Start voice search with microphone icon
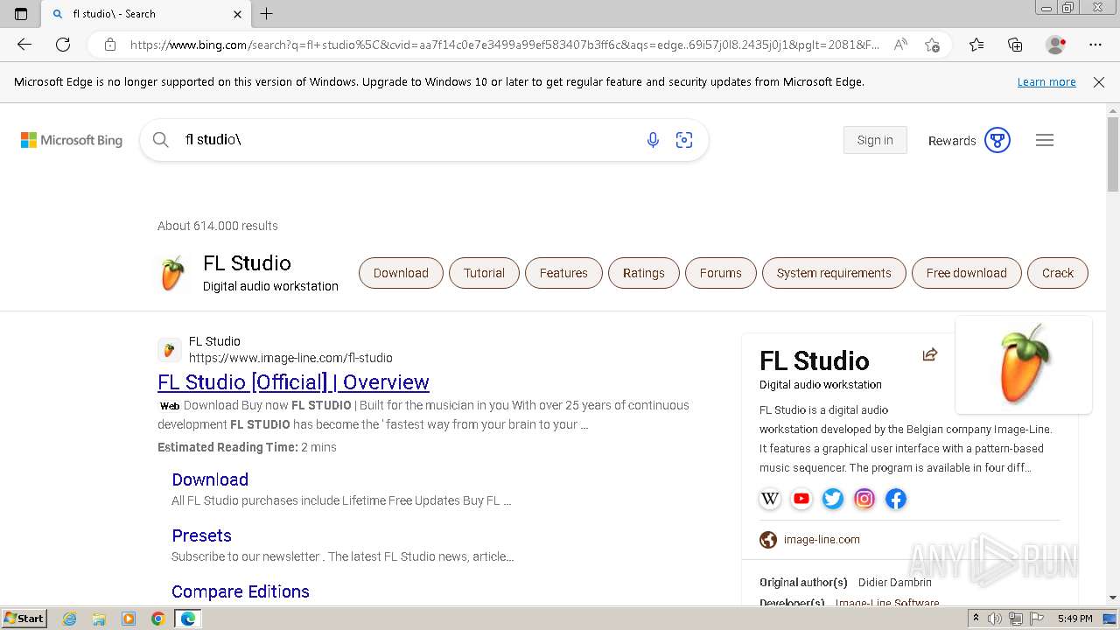This screenshot has height=630, width=1120. click(653, 140)
